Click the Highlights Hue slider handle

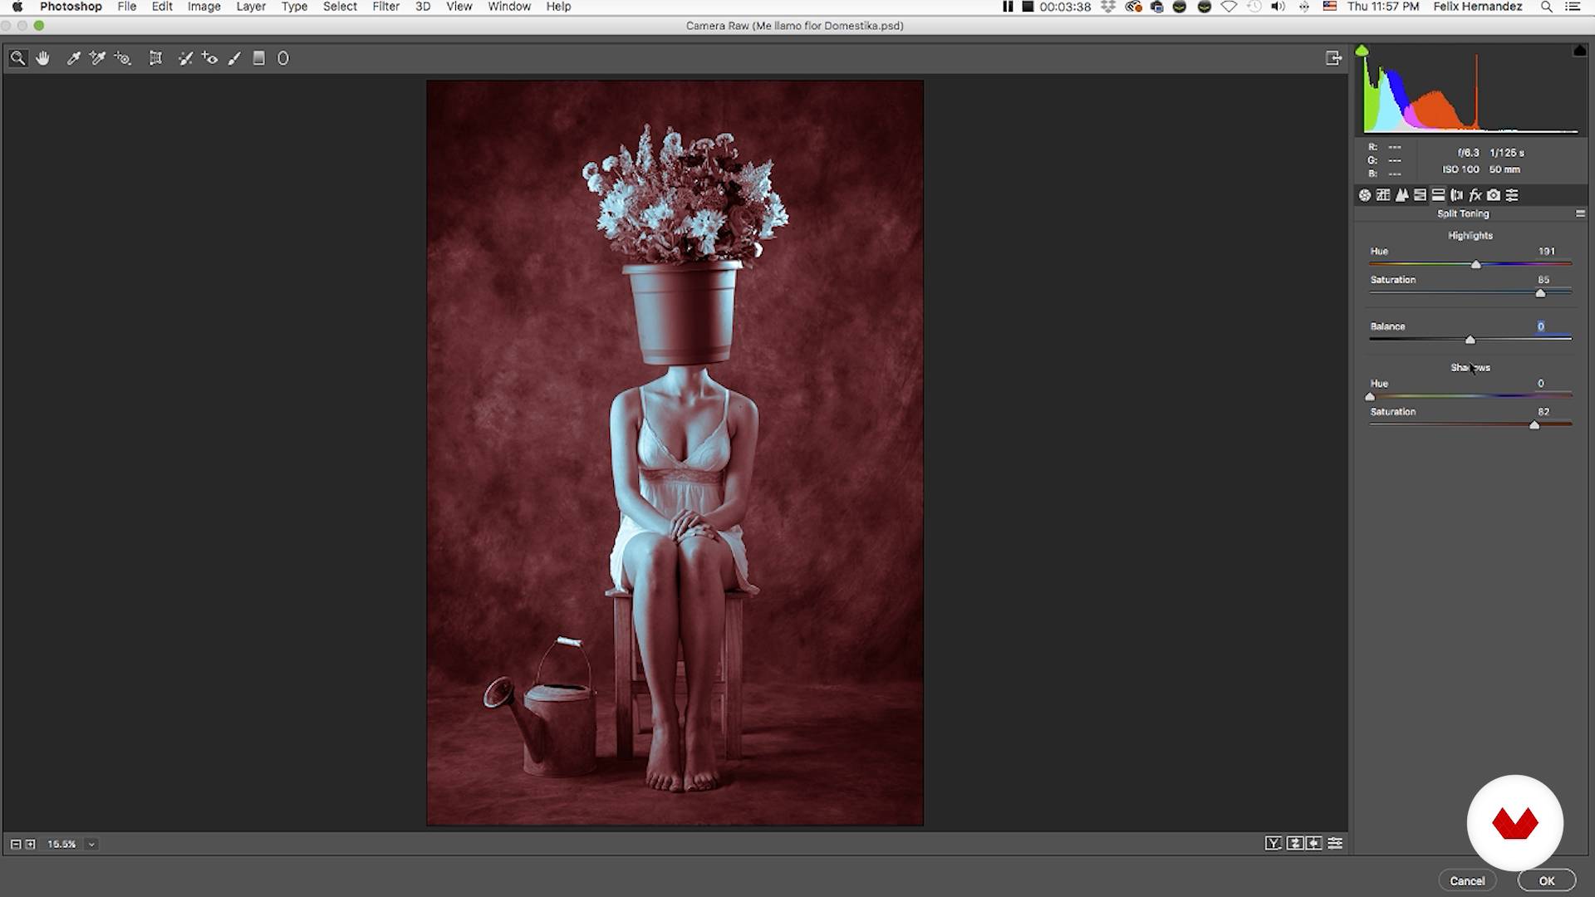pyautogui.click(x=1476, y=265)
